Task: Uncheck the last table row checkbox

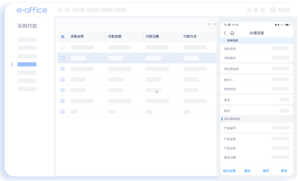Action: click(62, 112)
